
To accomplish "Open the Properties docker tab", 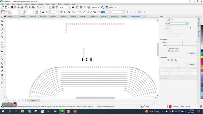I will pyautogui.click(x=199, y=23).
